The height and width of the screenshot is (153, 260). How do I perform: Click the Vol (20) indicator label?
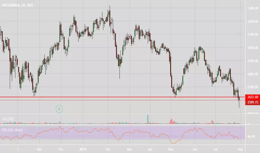point(8,119)
